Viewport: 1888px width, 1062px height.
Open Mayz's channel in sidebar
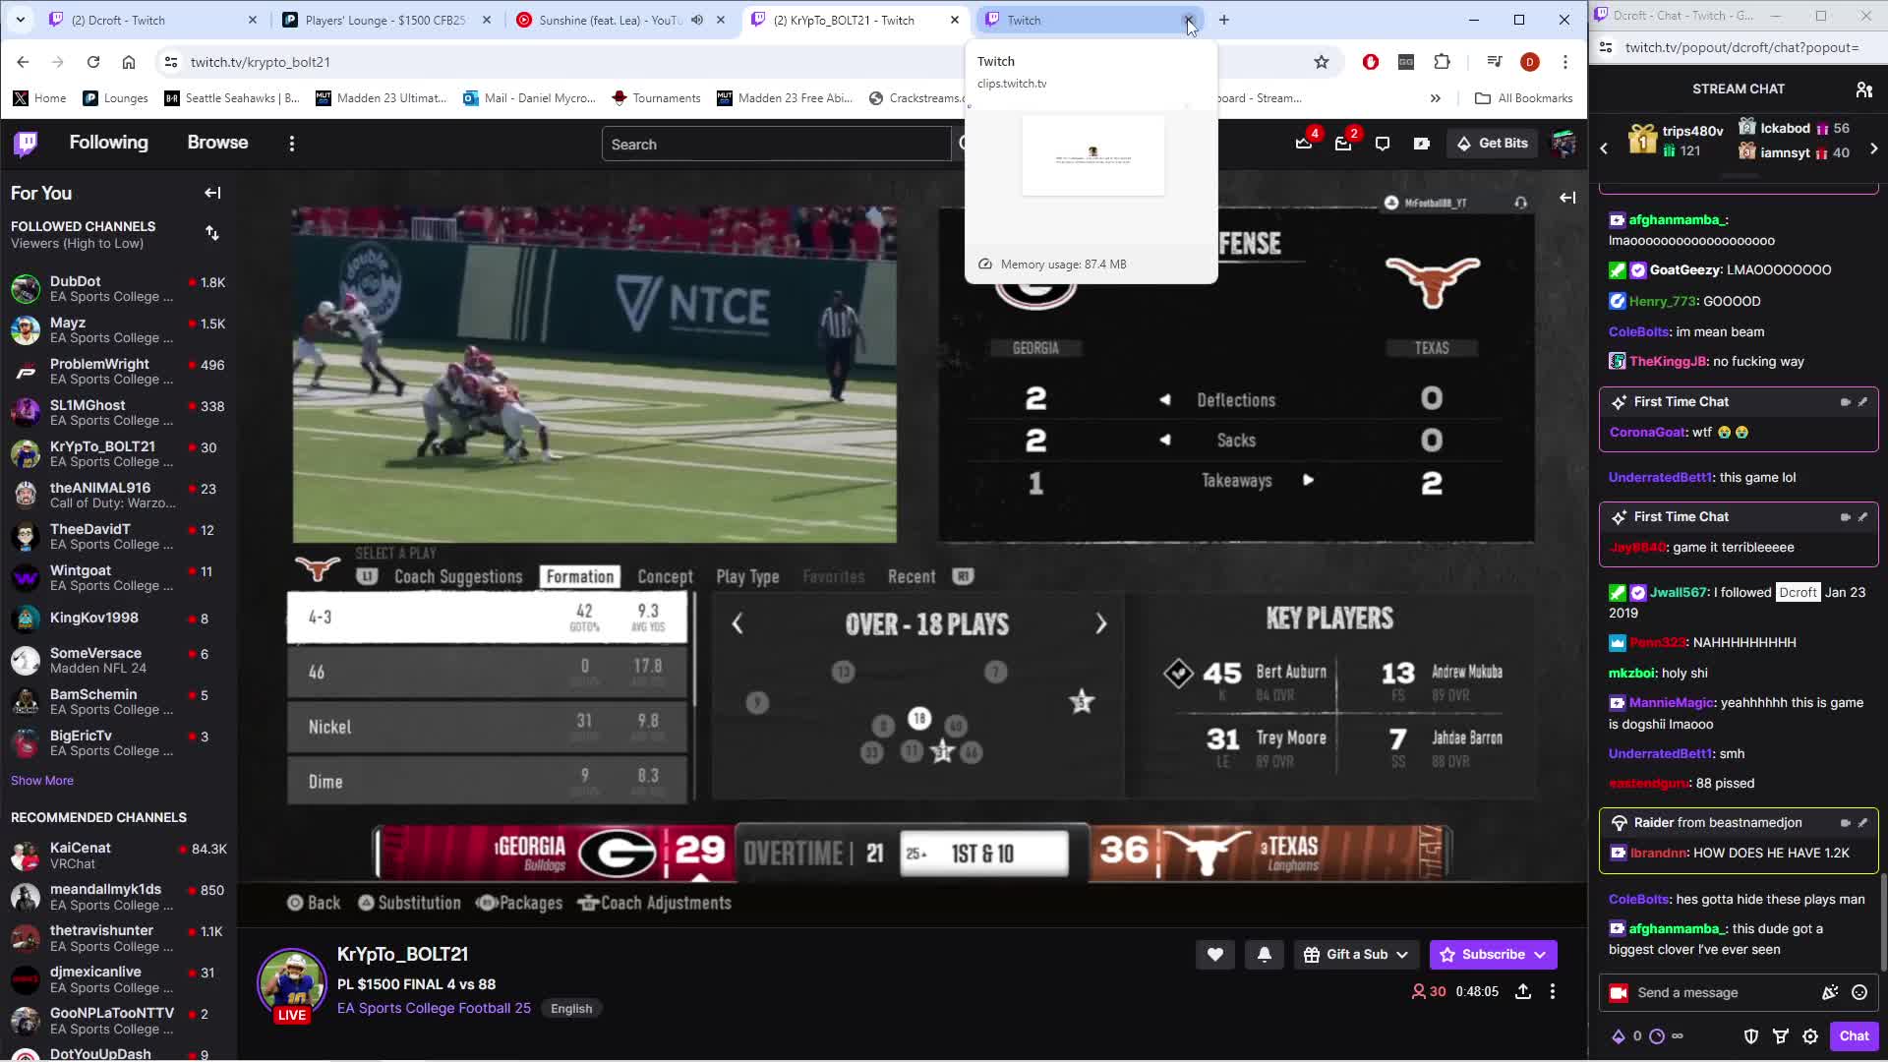118,330
